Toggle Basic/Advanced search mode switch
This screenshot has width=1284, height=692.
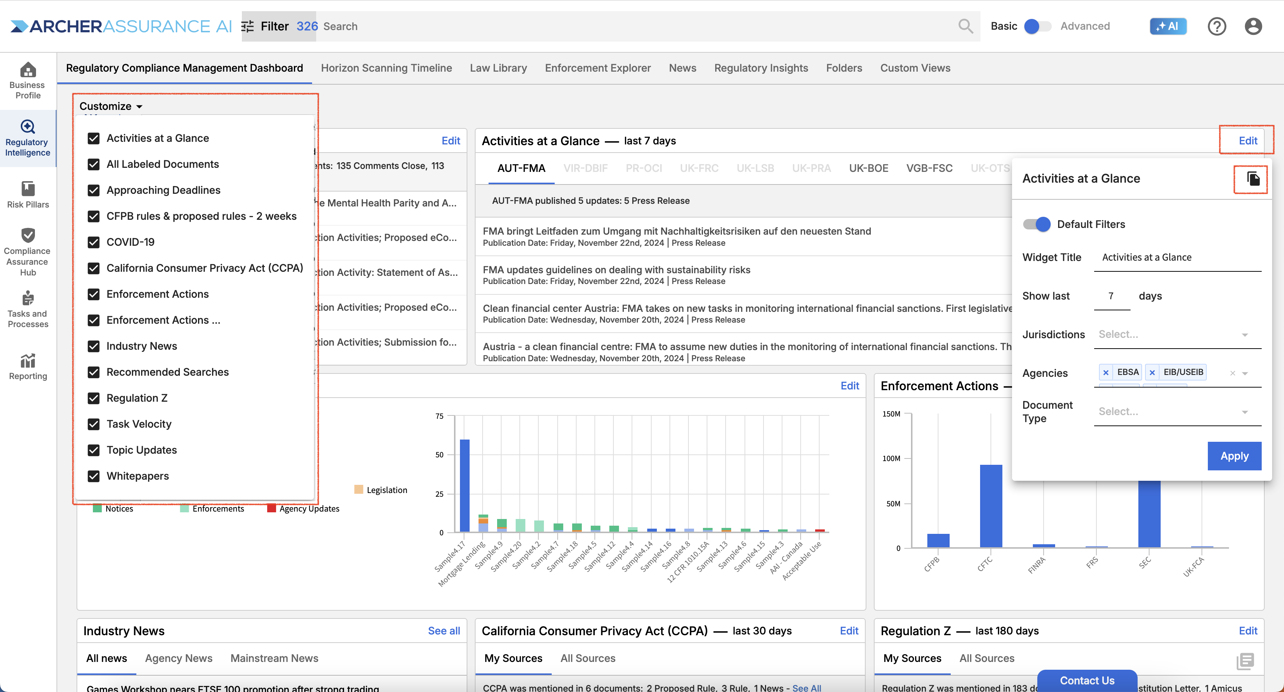(x=1037, y=26)
